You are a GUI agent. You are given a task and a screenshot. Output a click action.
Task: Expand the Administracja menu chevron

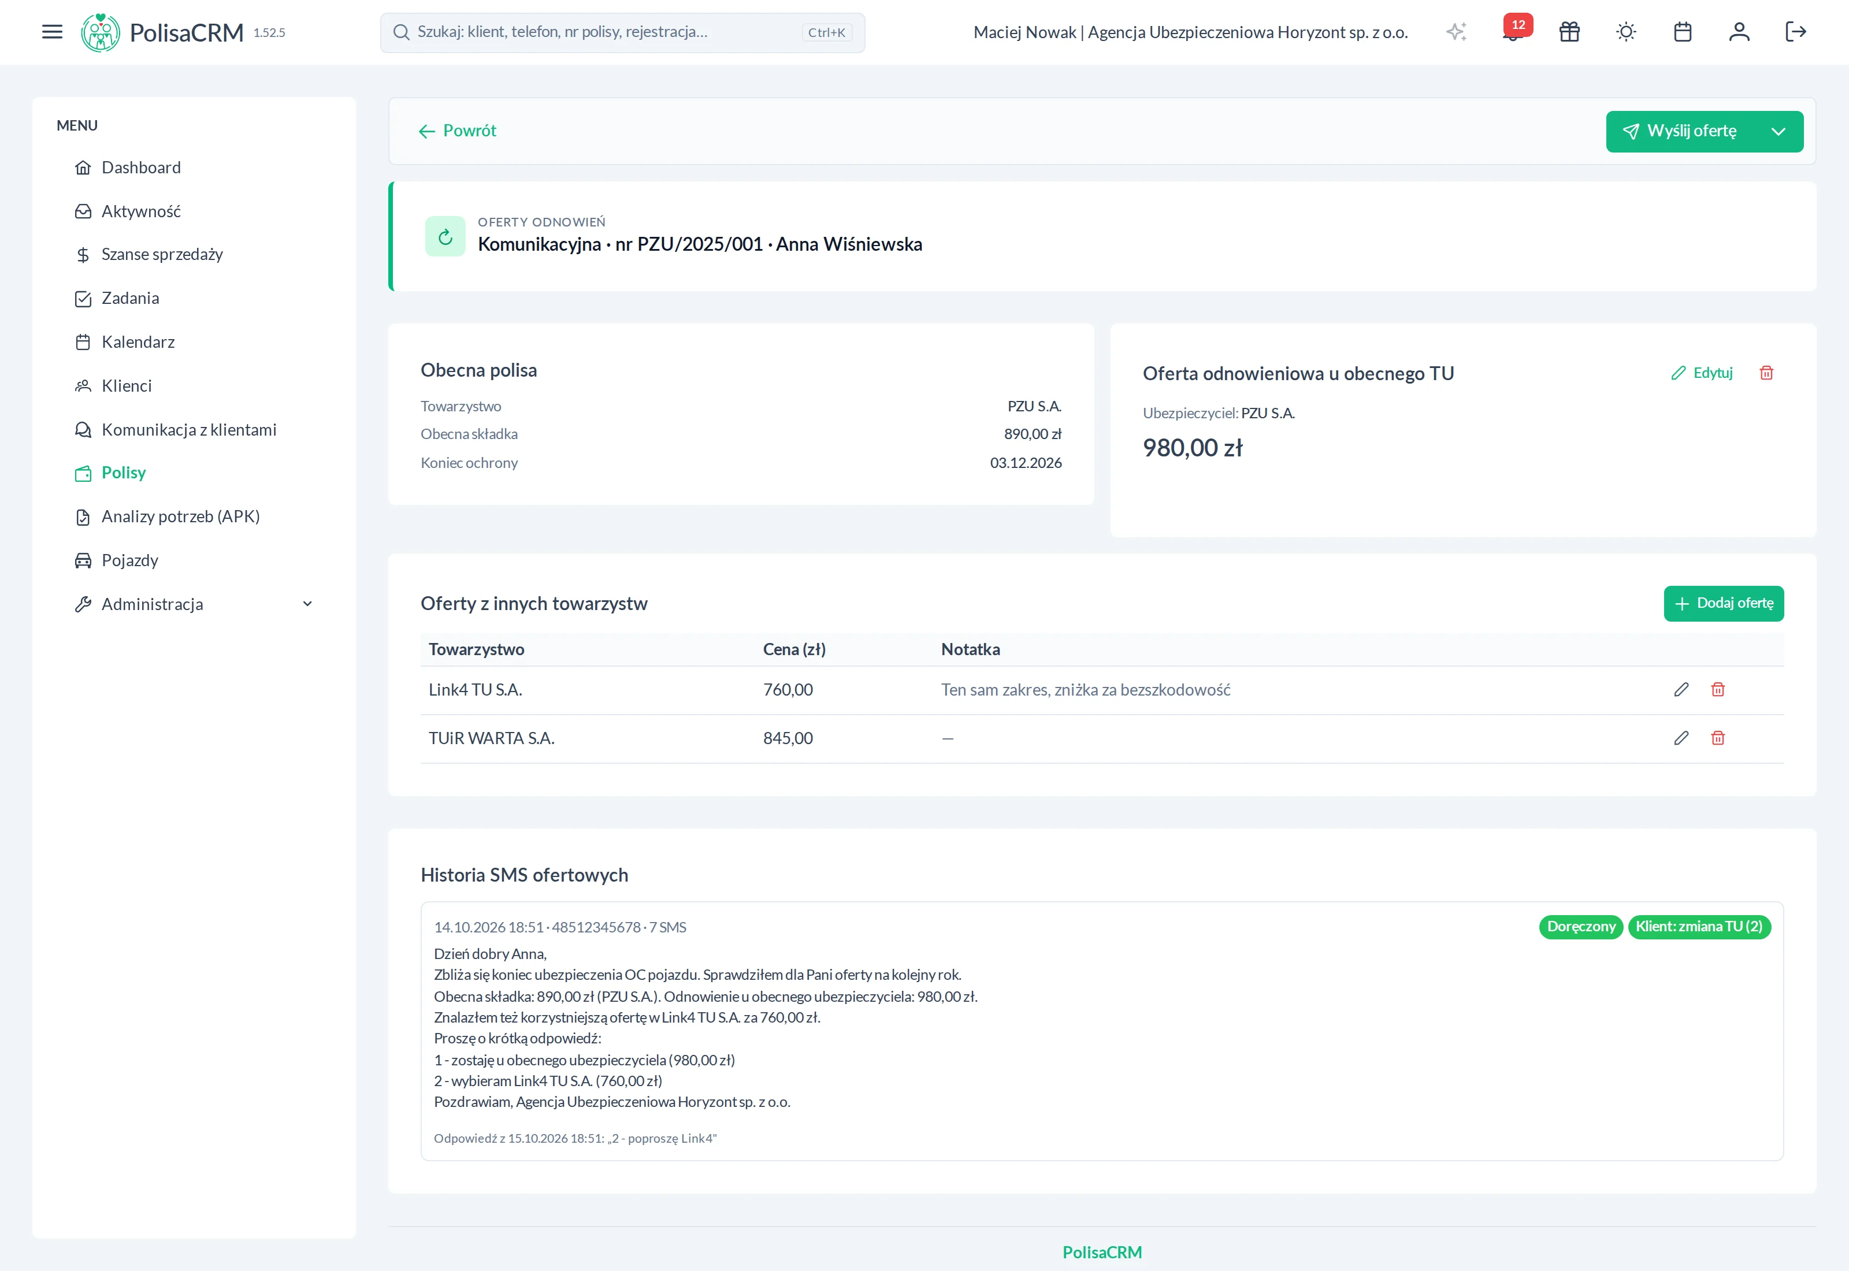307,604
